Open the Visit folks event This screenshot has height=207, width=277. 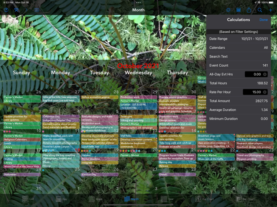point(138,136)
